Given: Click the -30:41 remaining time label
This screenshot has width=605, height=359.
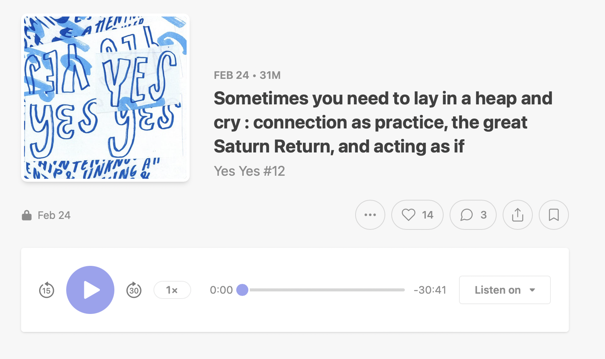Looking at the screenshot, I should click(430, 290).
